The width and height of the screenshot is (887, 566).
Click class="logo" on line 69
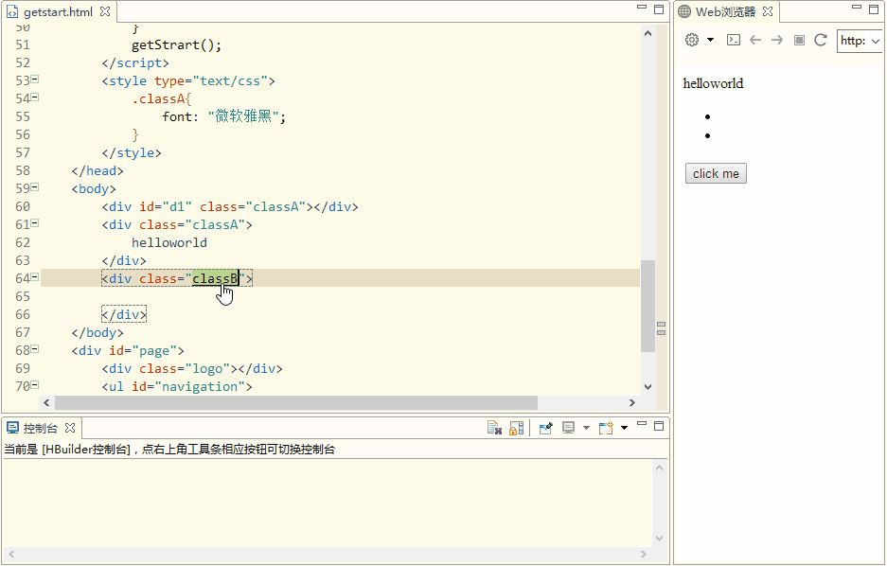(188, 369)
